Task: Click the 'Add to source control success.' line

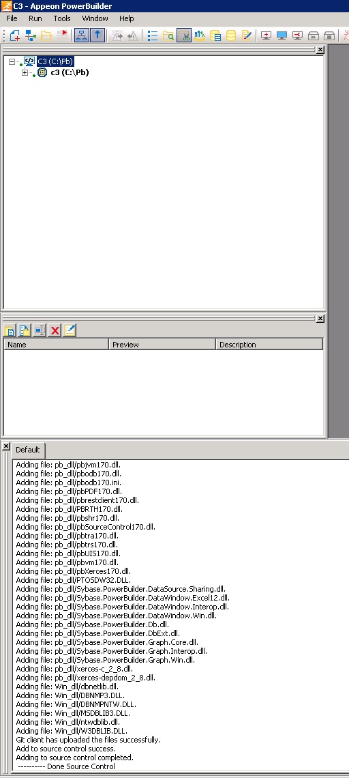Action: (x=66, y=749)
